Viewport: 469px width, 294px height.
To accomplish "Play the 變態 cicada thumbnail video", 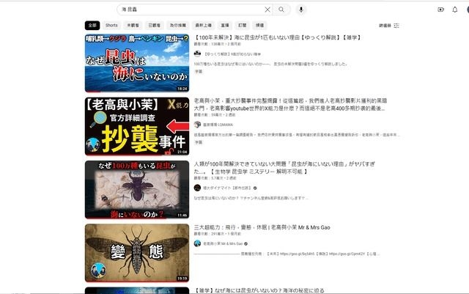I will coord(136,253).
